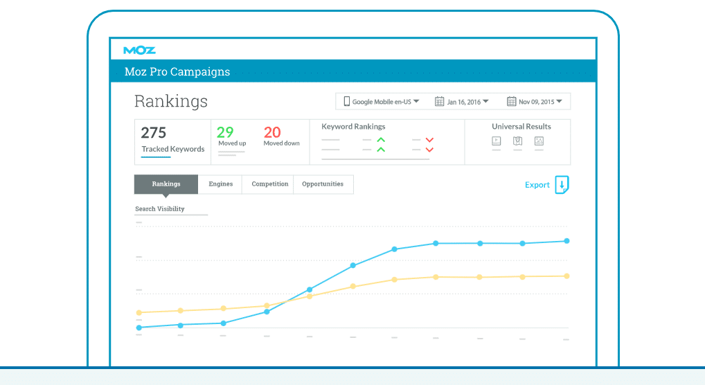Click the first yellow data point on the chart
This screenshot has width=705, height=385.
coord(139,312)
